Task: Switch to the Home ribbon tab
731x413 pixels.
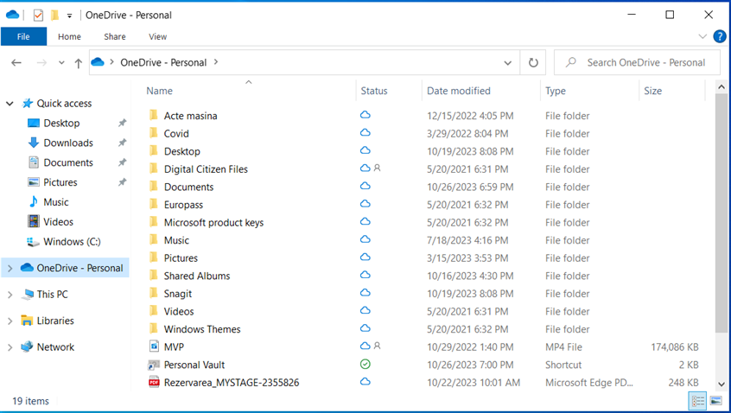Action: (69, 36)
